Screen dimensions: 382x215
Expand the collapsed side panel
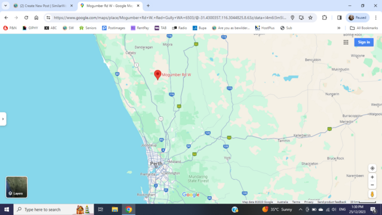3,119
